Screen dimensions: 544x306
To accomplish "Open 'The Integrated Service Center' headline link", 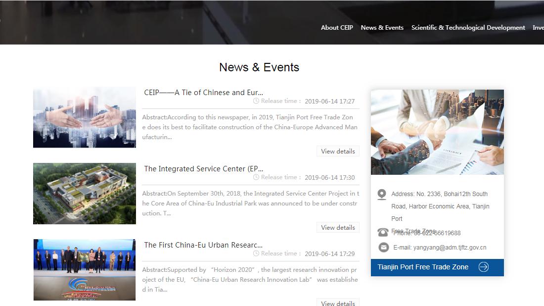I will click(x=204, y=169).
